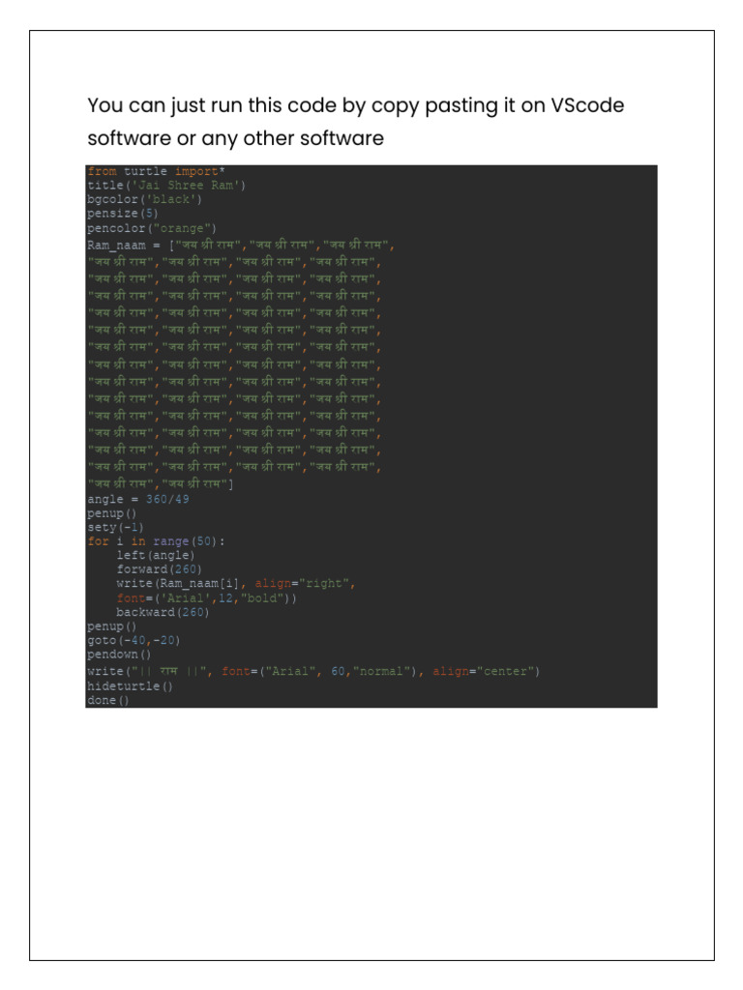
Task: Click the goto(-40,-20) line
Action: click(134, 640)
